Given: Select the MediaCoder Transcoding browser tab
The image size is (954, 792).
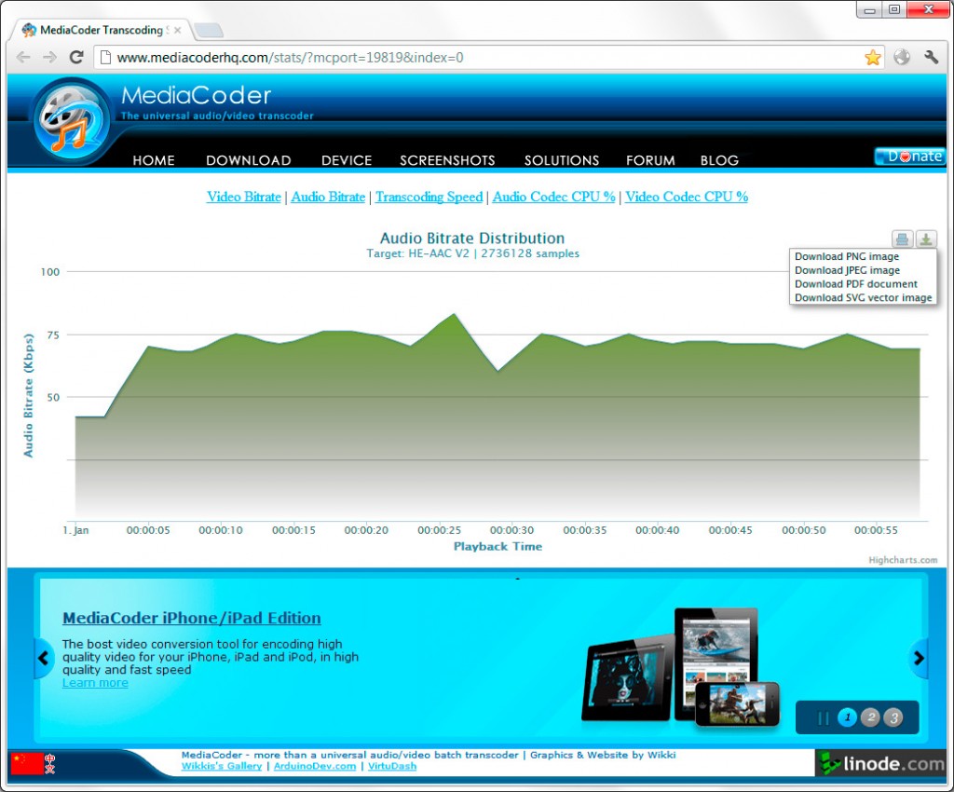Looking at the screenshot, I should [101, 30].
